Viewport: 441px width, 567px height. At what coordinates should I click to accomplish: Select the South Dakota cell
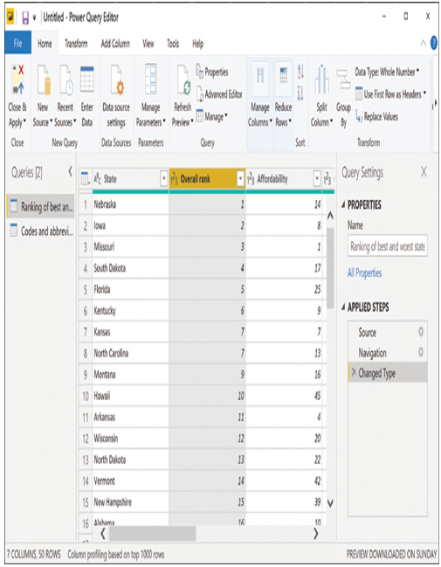(130, 268)
